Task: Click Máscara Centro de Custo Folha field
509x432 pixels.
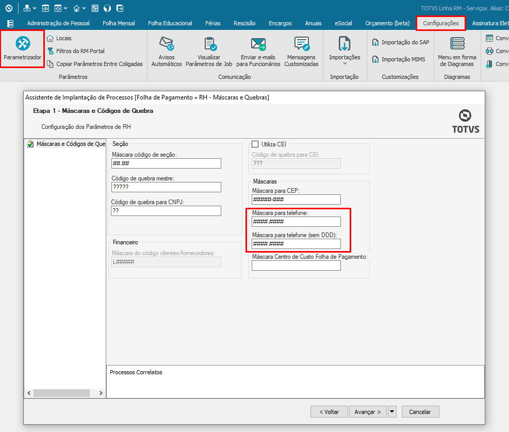Action: (x=296, y=265)
